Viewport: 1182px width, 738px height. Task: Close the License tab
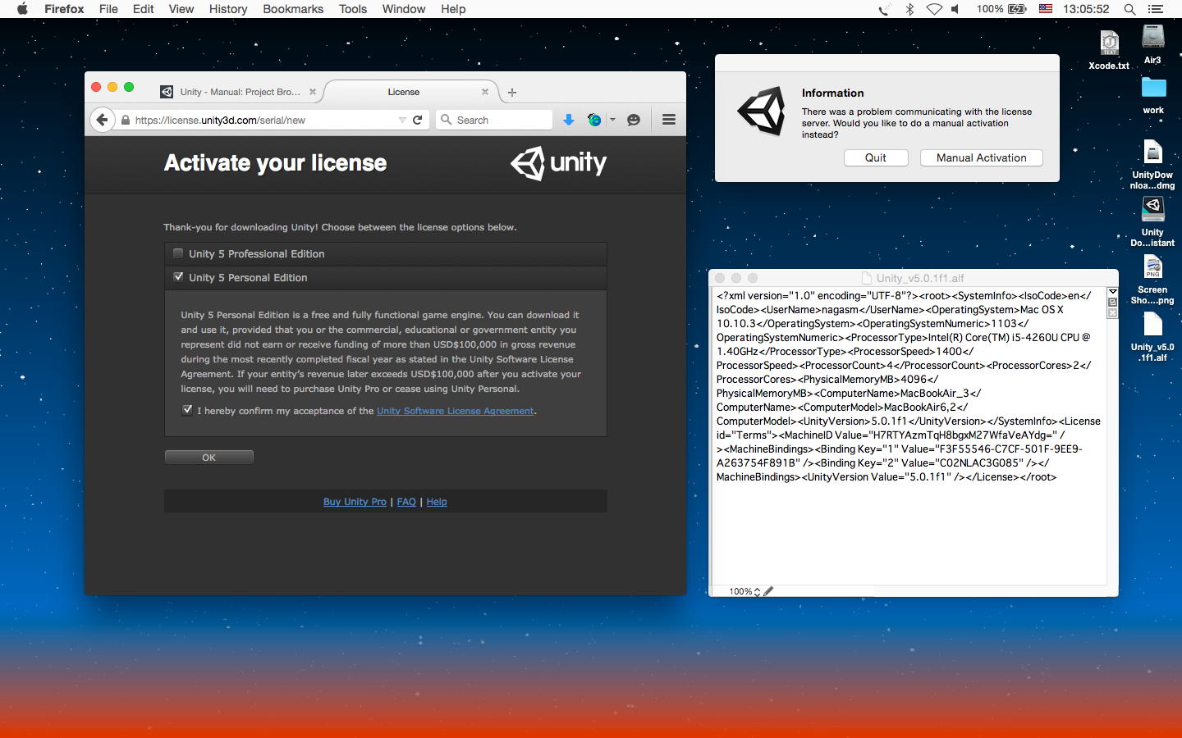click(484, 92)
